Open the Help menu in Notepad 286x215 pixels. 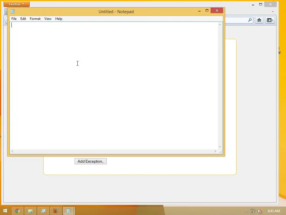59,19
